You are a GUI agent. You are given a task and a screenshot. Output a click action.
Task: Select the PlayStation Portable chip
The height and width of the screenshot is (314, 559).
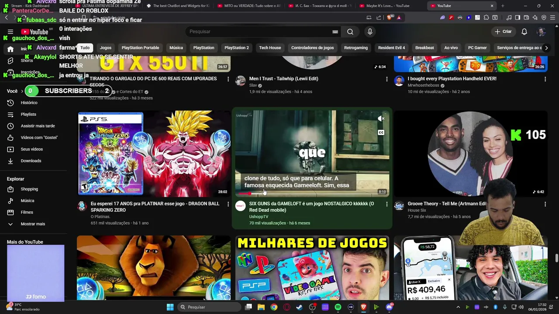tap(140, 48)
